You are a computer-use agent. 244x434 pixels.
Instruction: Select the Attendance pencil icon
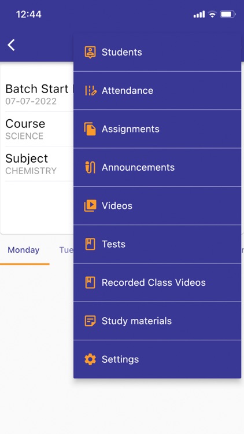tap(90, 90)
